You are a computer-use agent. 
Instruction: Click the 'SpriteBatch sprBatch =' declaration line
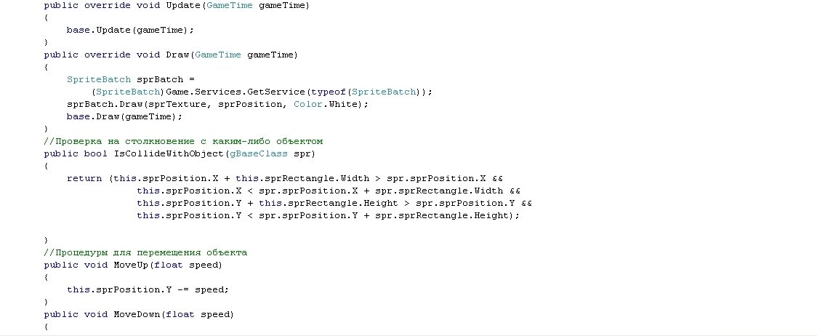[x=130, y=80]
